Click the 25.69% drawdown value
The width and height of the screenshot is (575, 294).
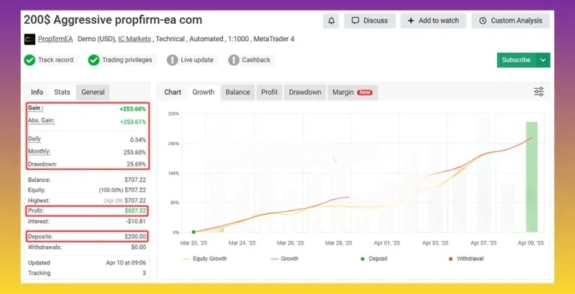[x=136, y=165]
